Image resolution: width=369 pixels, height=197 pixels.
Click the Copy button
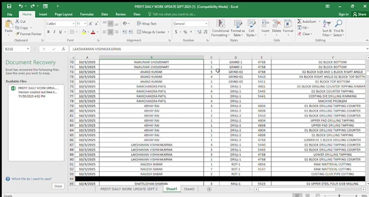click(x=22, y=28)
